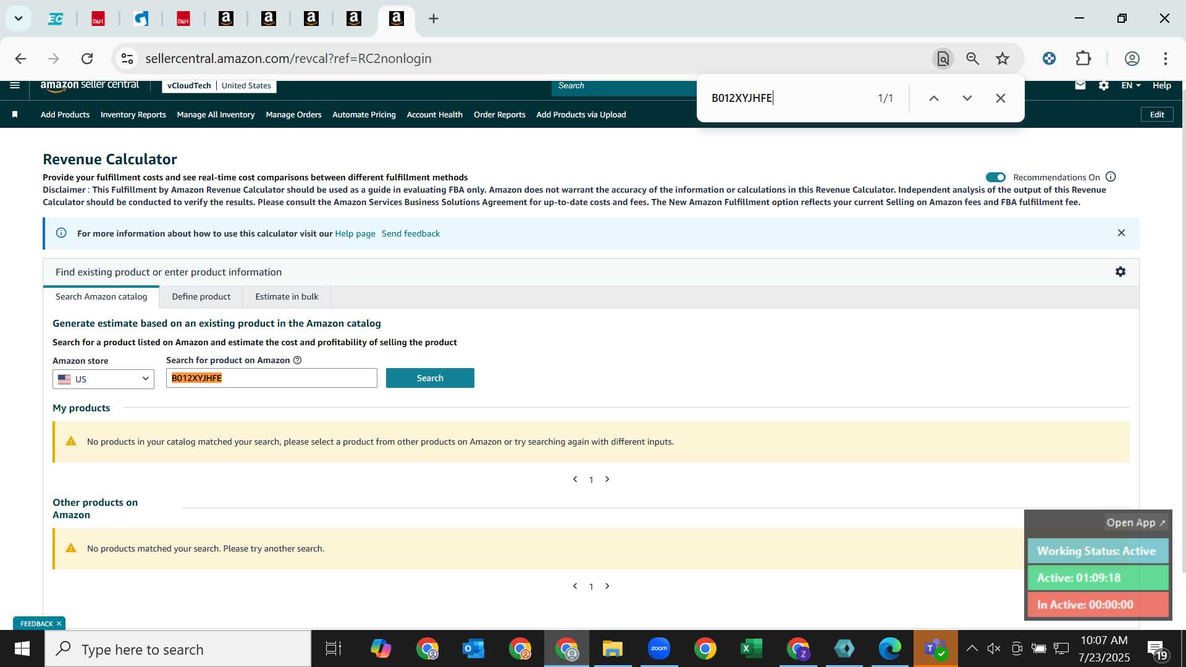
Task: Open the browser extensions puzzle icon
Action: pos(1083,59)
